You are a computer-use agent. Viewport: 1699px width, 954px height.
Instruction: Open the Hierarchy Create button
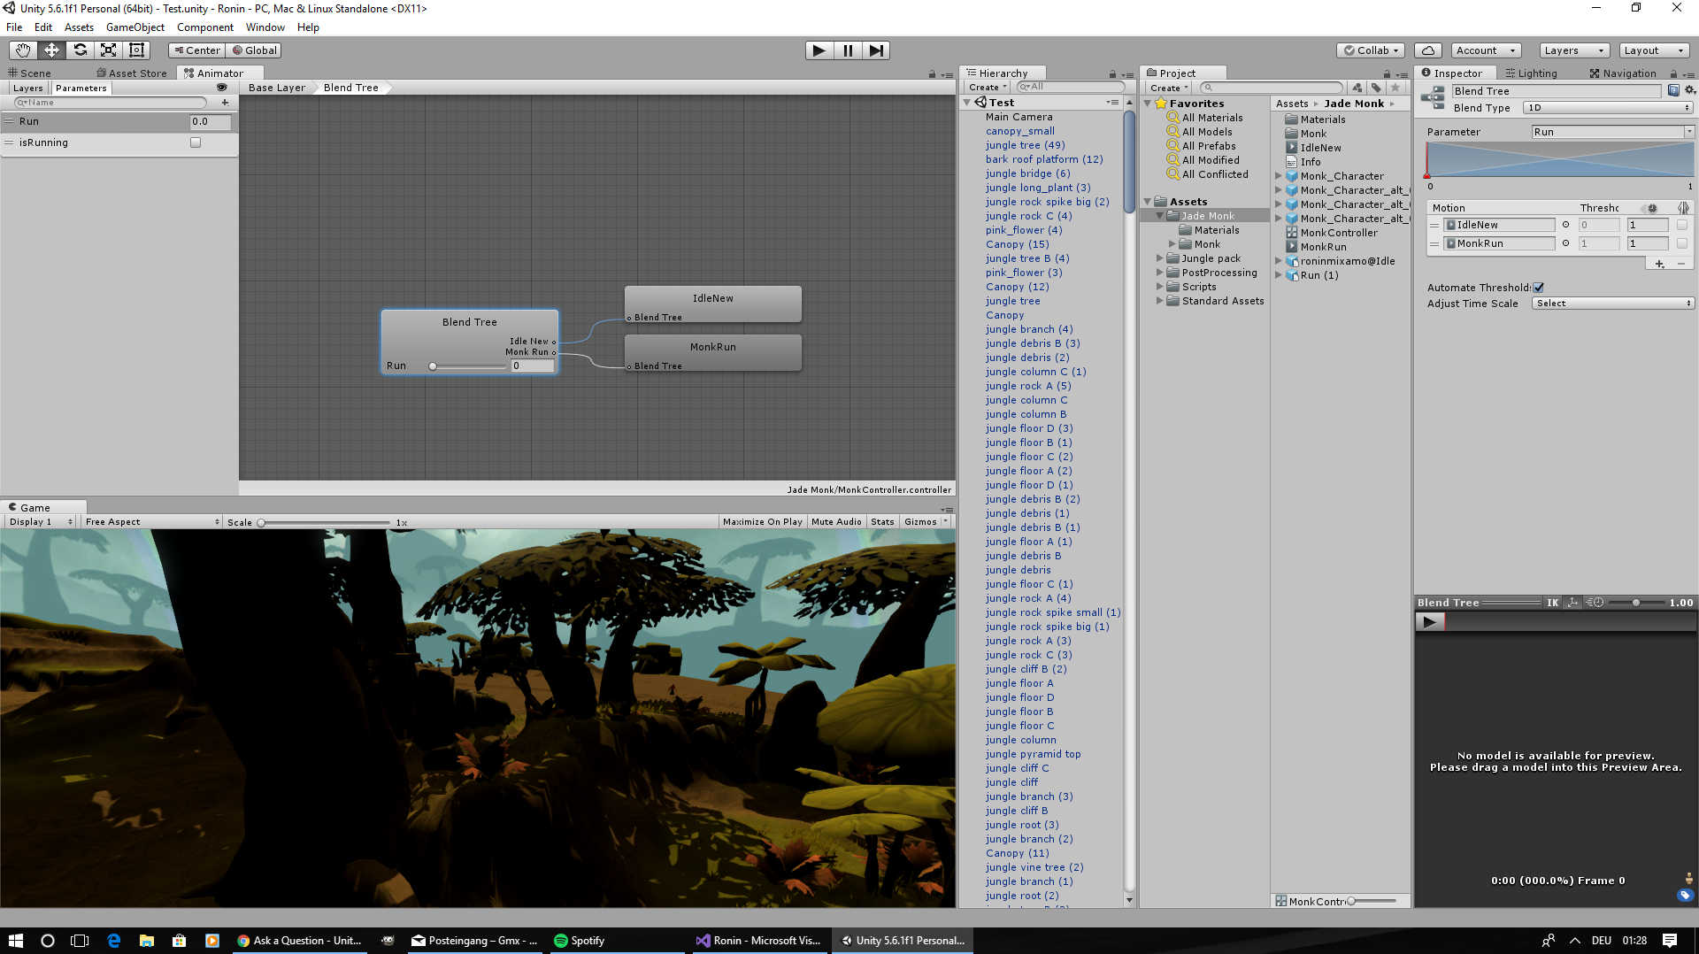tap(988, 88)
